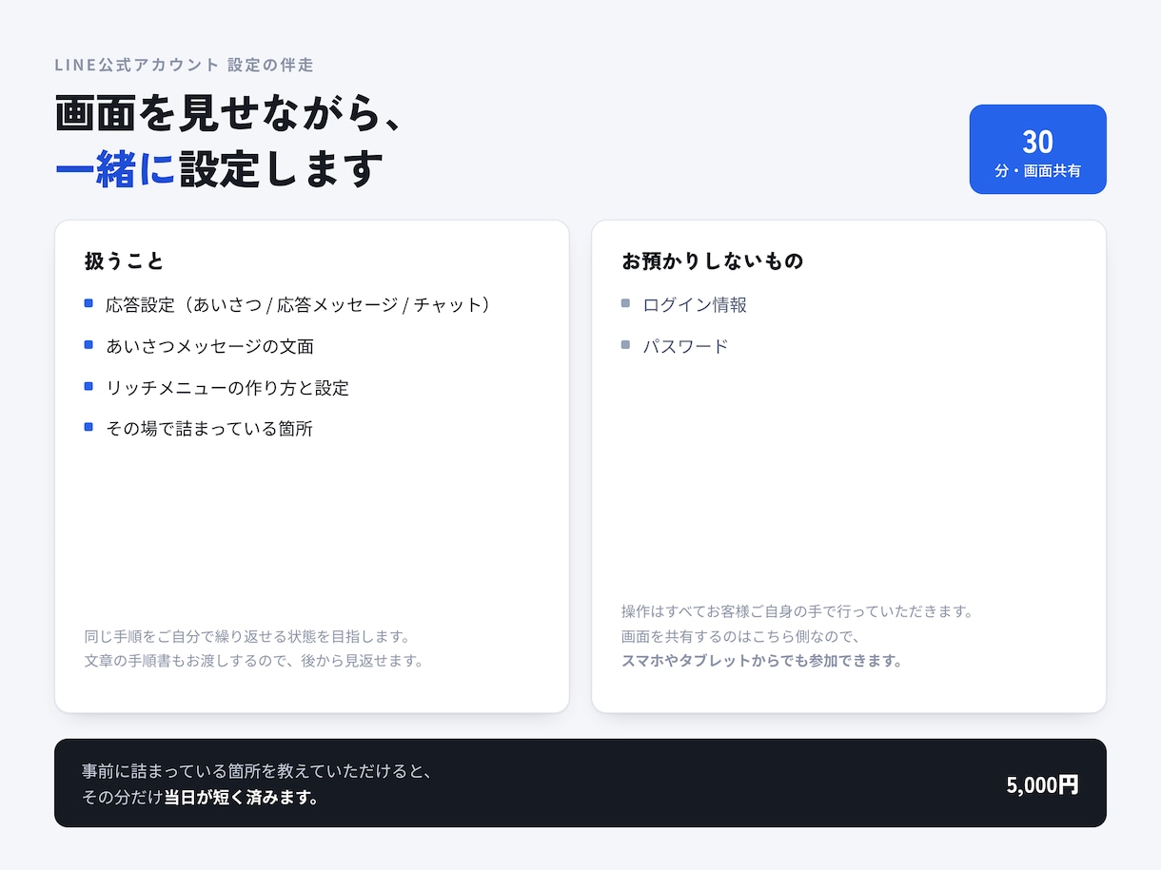The height and width of the screenshot is (870, 1161).
Task: Click the 5,000円 price in the dark banner
Action: coord(1043,784)
